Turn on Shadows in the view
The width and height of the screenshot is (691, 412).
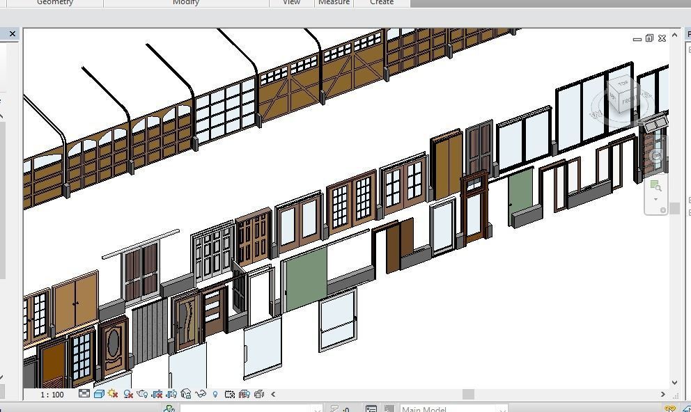coord(127,394)
